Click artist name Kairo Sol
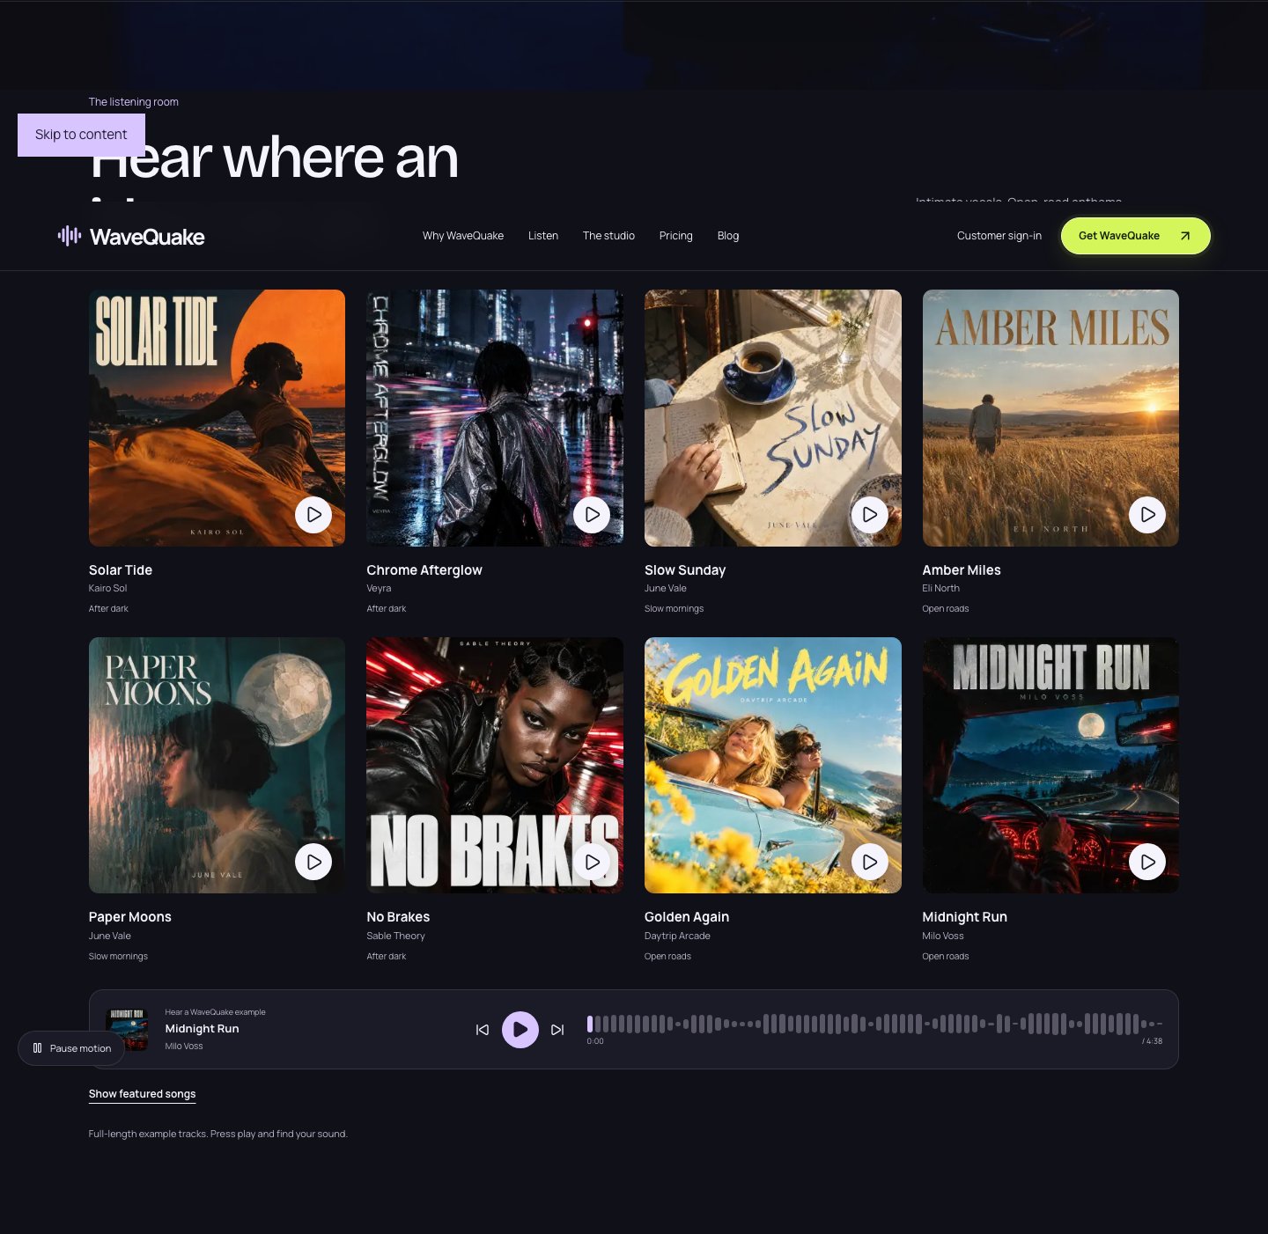Viewport: 1268px width, 1234px height. pos(107,589)
